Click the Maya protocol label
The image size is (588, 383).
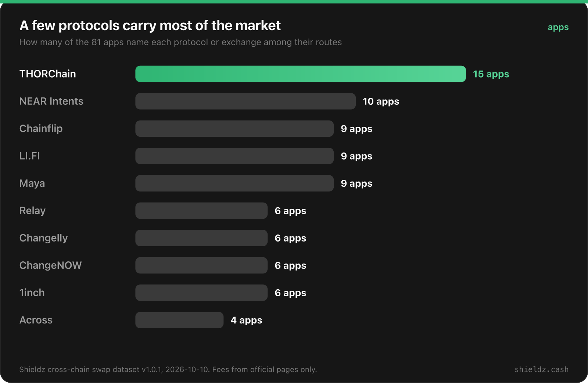(32, 183)
